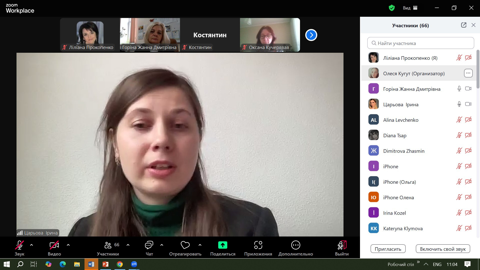Turn on camera with Видео button
This screenshot has height=270, width=480.
54,245
